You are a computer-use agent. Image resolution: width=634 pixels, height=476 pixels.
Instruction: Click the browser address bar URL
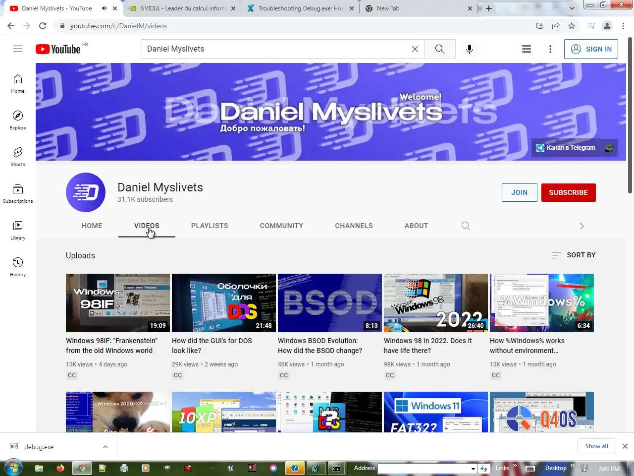[118, 26]
